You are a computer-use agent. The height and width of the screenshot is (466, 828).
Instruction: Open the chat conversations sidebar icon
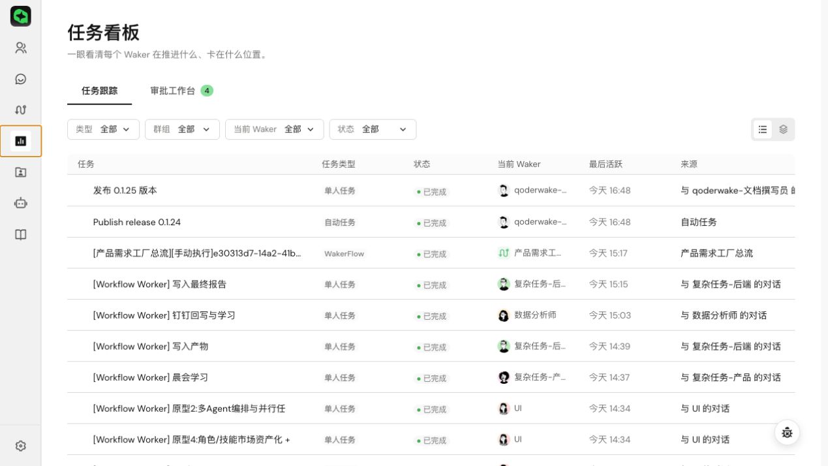[21, 79]
